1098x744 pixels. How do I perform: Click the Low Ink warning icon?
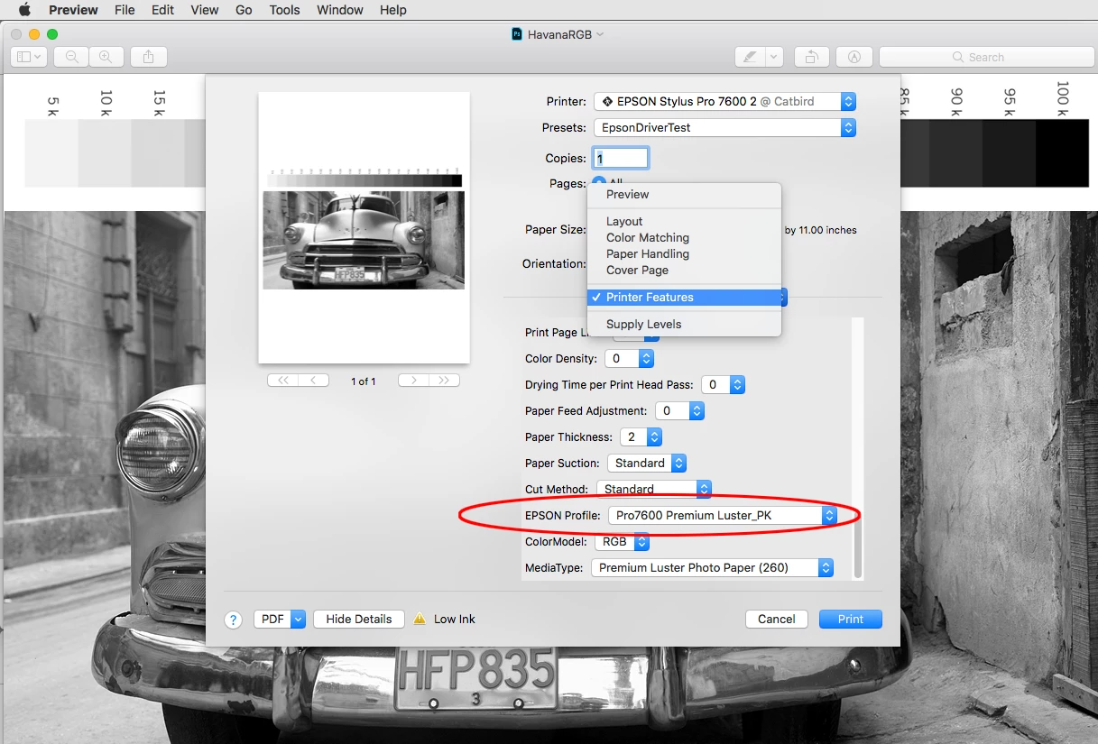[420, 619]
